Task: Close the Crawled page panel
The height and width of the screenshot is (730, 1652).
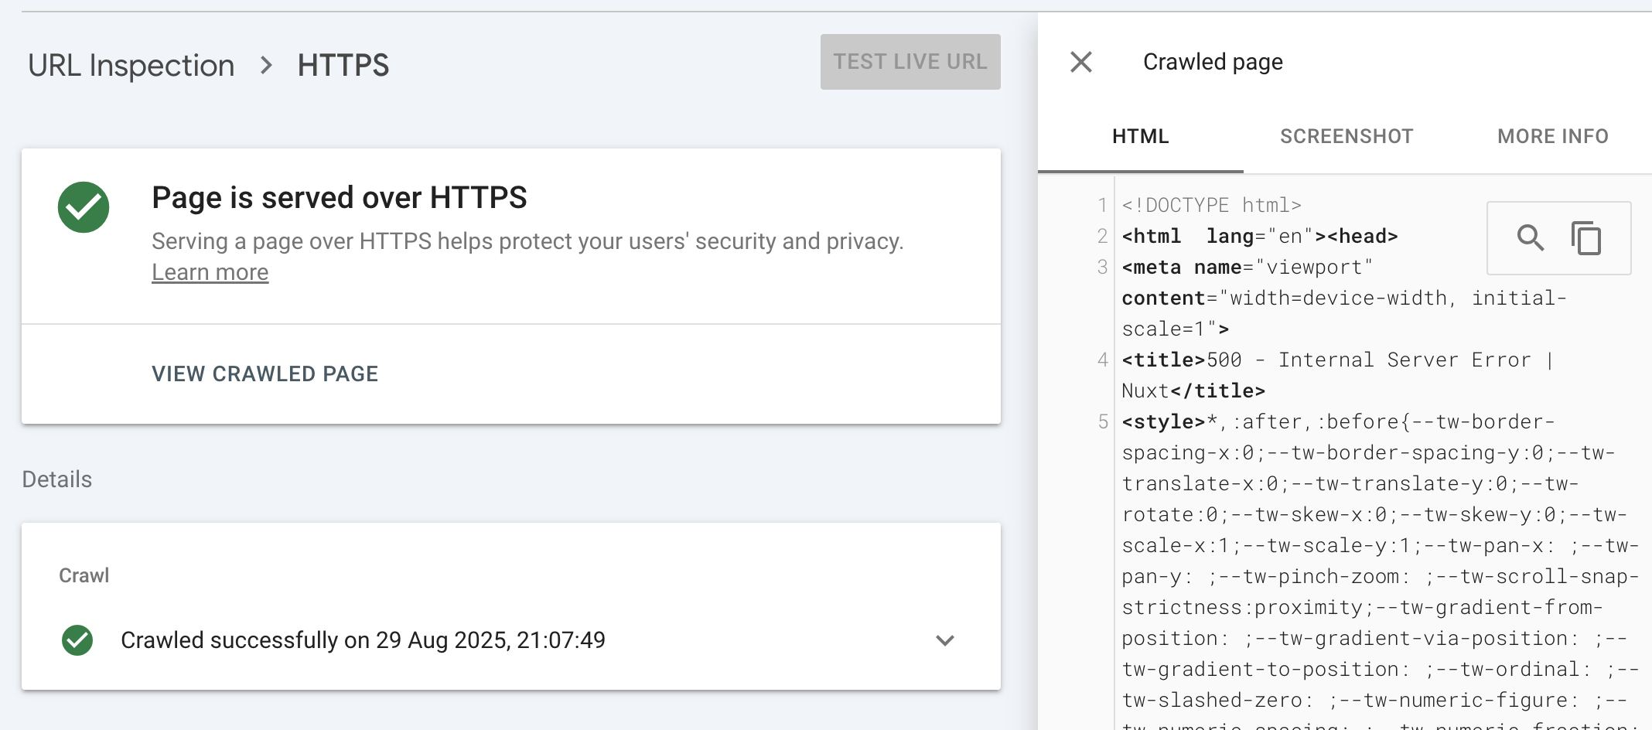Action: pos(1080,62)
